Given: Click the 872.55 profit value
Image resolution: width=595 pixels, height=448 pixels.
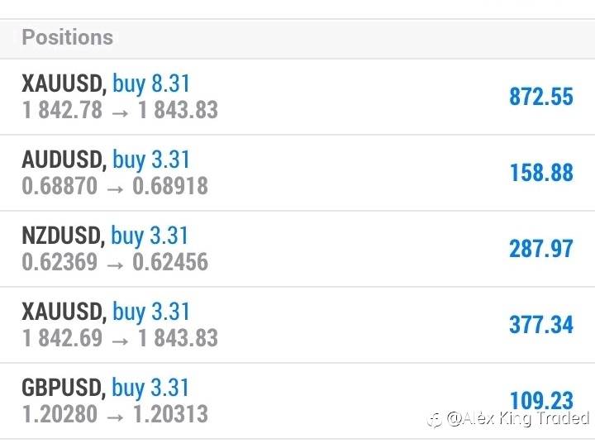Looking at the screenshot, I should click(x=540, y=97).
